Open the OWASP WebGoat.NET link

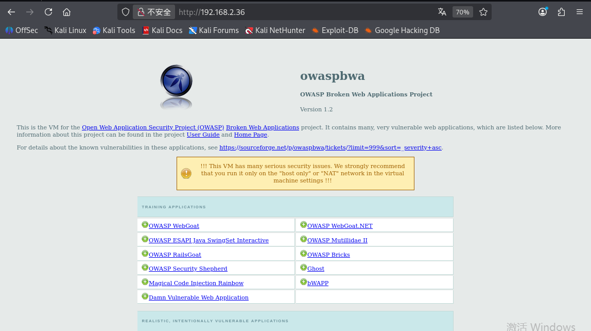click(x=340, y=226)
